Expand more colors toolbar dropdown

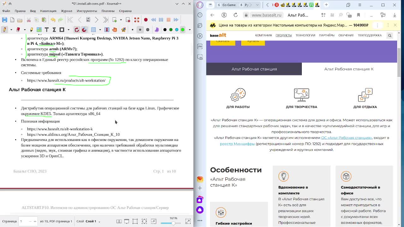(189, 30)
